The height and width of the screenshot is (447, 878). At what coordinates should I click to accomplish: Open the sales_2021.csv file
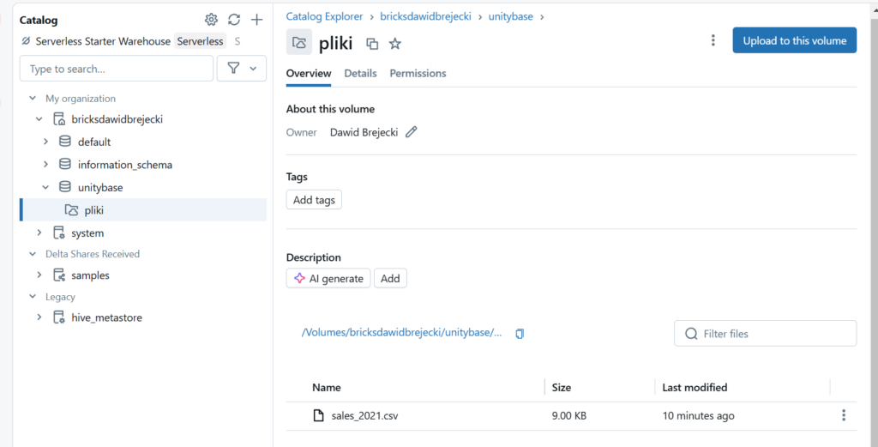(365, 416)
